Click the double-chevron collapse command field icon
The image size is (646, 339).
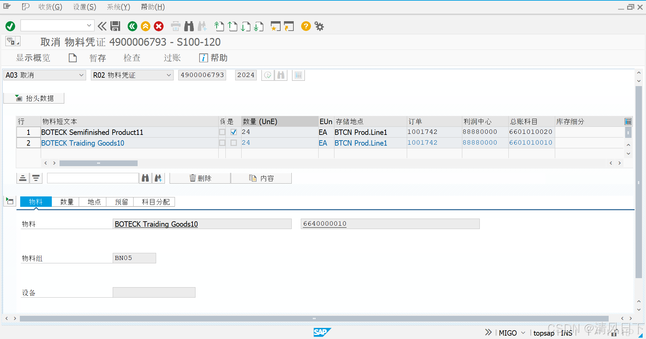coord(102,26)
